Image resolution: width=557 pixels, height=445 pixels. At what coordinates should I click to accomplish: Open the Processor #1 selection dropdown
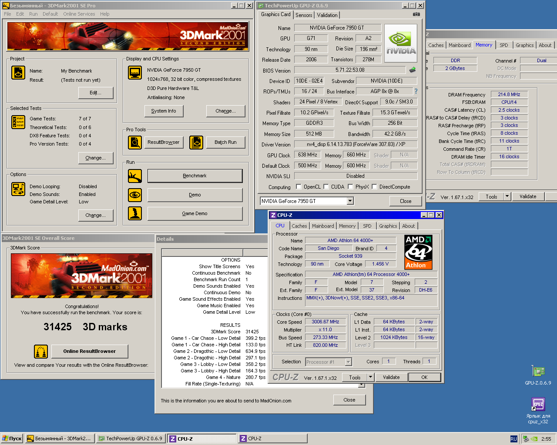[x=348, y=362]
